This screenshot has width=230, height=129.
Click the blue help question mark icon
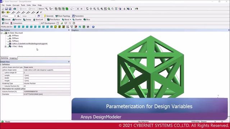point(93,27)
